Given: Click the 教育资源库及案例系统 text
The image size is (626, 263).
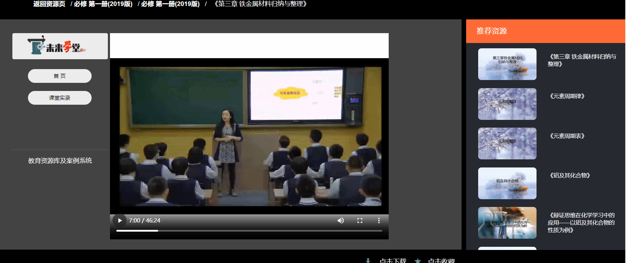Looking at the screenshot, I should click(60, 161).
